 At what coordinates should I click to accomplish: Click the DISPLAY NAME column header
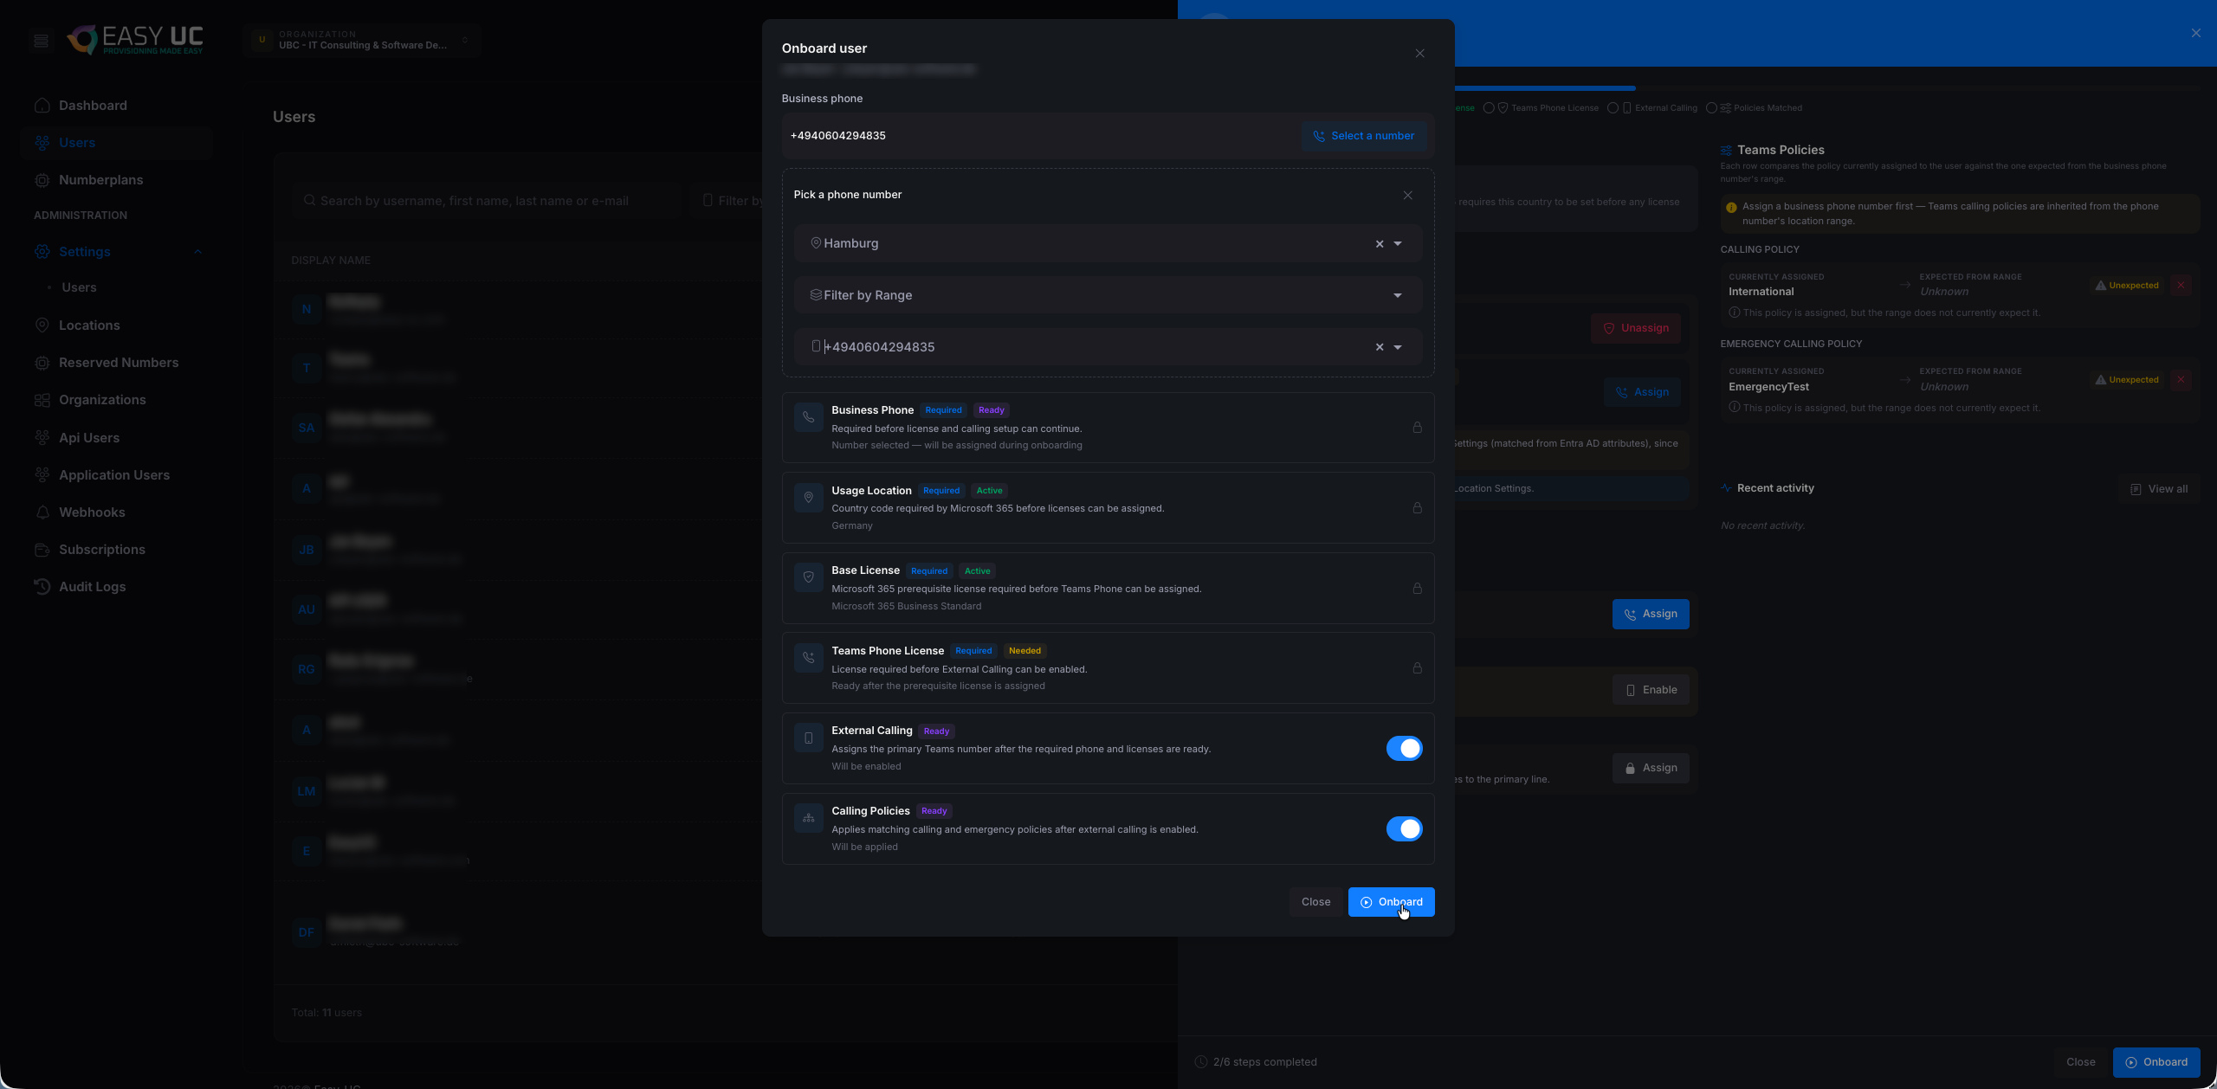pos(331,261)
